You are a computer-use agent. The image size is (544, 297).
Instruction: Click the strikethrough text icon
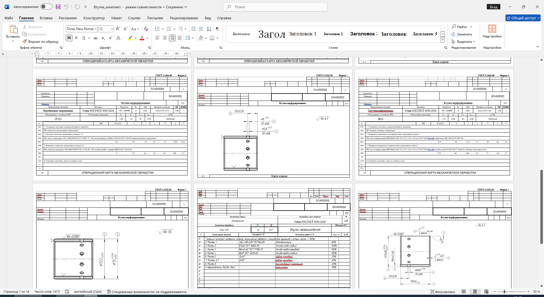point(95,38)
